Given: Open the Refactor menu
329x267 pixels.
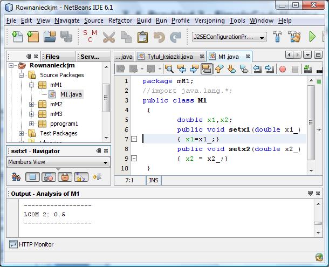Looking at the screenshot, I should pyautogui.click(x=120, y=20).
